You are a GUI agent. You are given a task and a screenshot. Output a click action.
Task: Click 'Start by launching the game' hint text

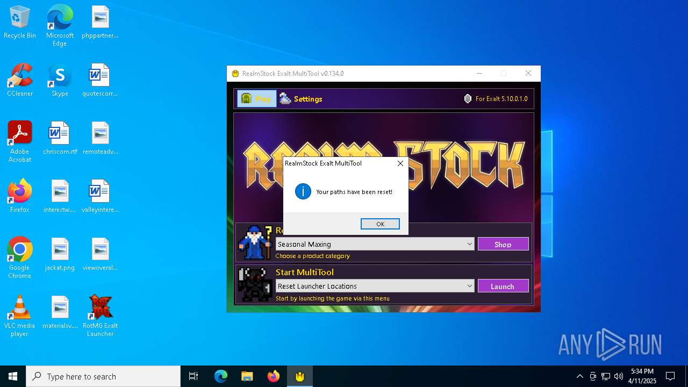click(333, 298)
